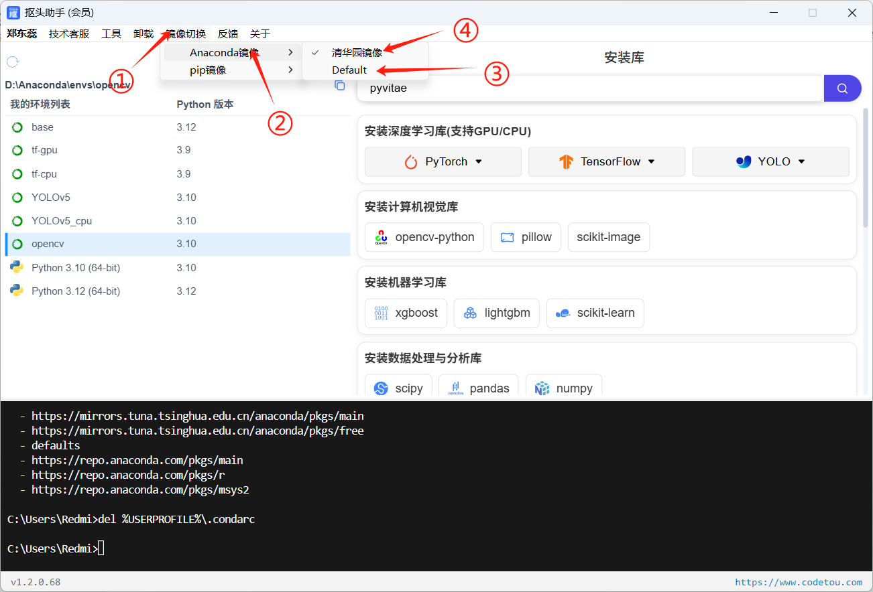873x592 pixels.
Task: Click the search magnifier button
Action: click(x=842, y=88)
